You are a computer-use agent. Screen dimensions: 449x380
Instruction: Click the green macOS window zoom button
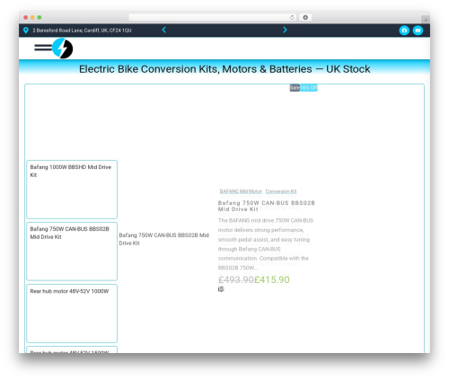(40, 17)
